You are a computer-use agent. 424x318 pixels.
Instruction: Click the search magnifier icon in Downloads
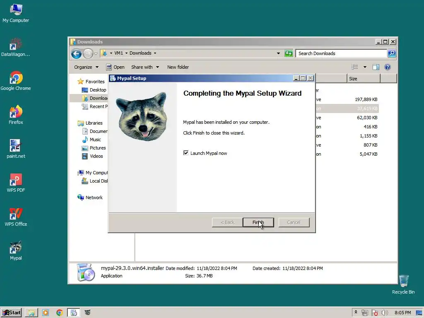(392, 53)
